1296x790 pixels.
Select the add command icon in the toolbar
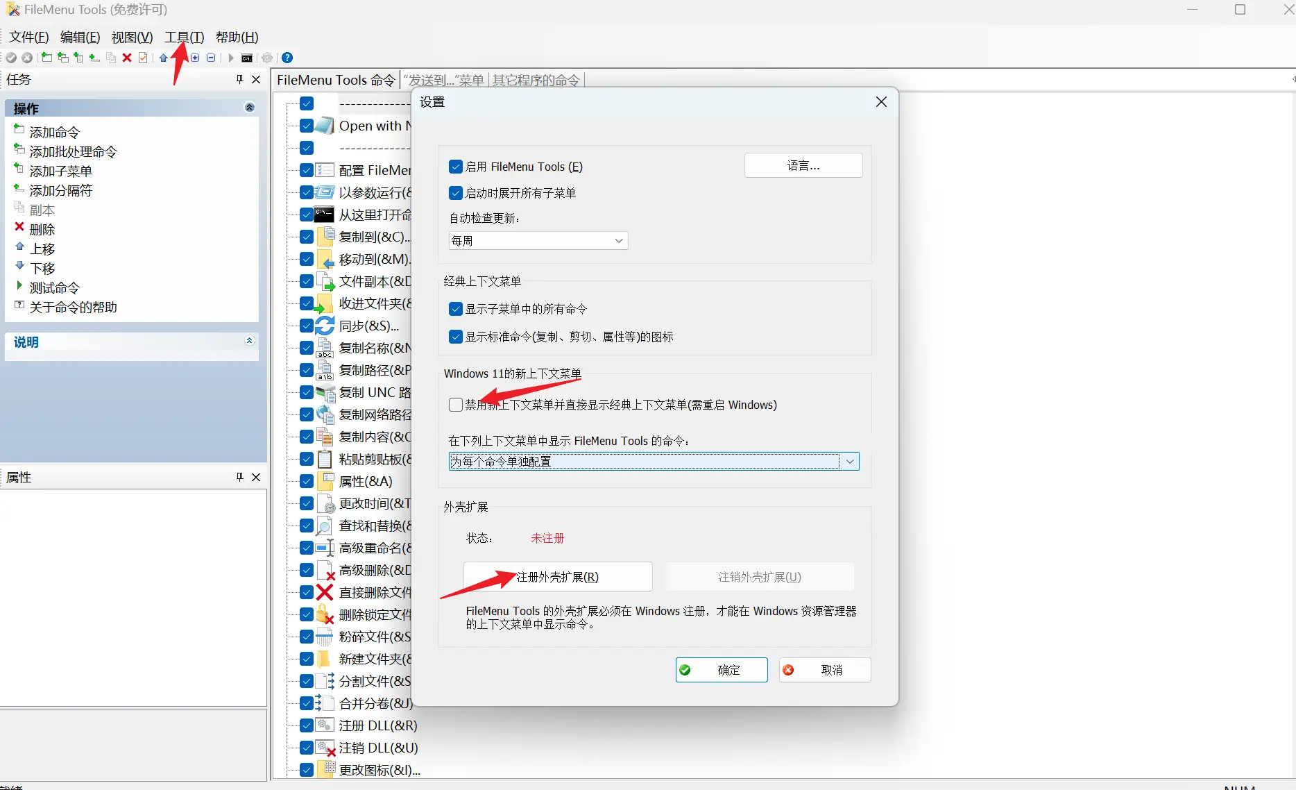(48, 58)
